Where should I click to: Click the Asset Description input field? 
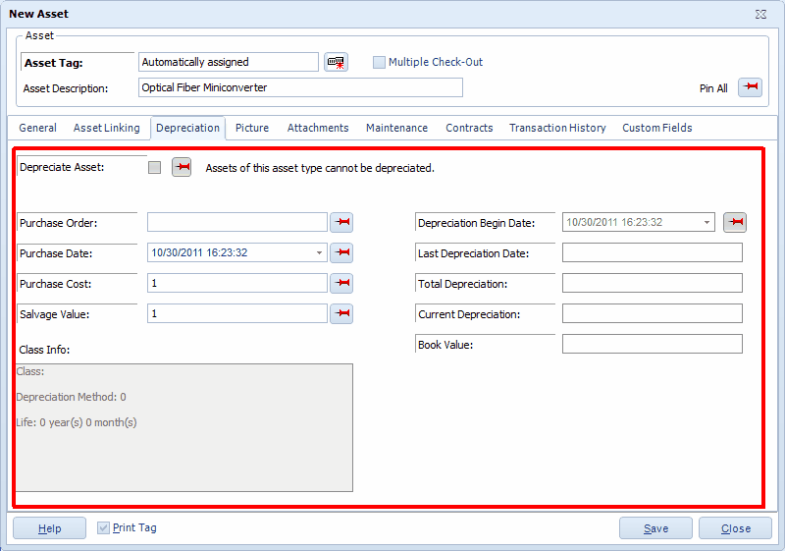(x=300, y=87)
